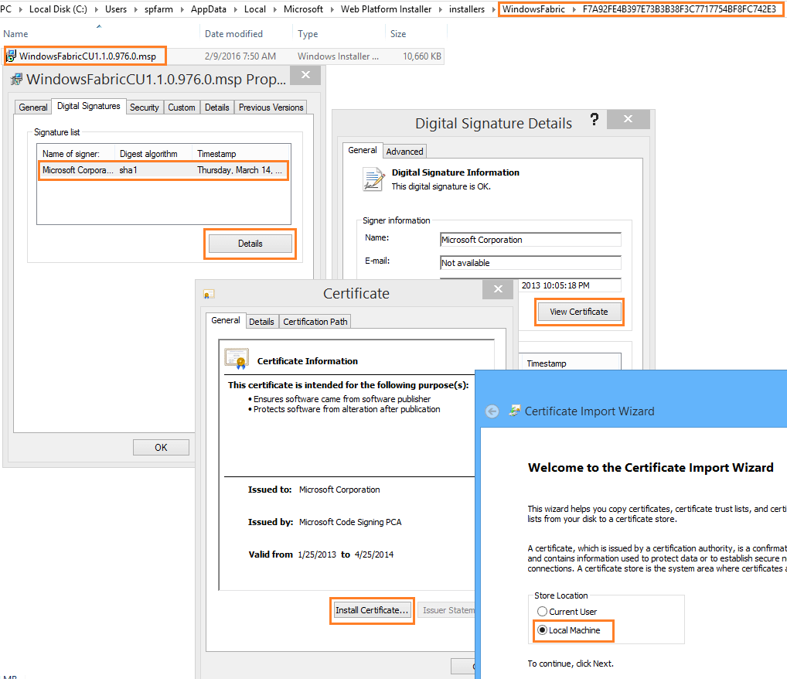Screen dimensions: 787x679
Task: Click the small Certificate window title icon
Action: [209, 294]
